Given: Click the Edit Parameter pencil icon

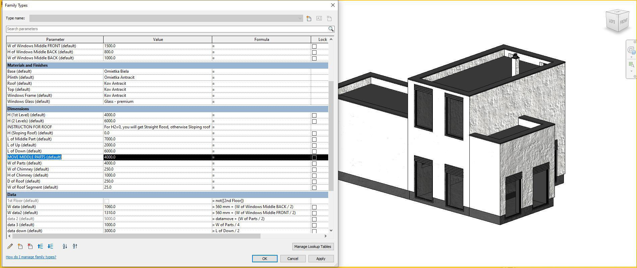Looking at the screenshot, I should pos(10,246).
